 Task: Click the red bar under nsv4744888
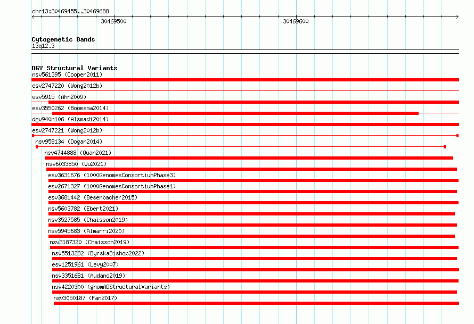point(249,158)
